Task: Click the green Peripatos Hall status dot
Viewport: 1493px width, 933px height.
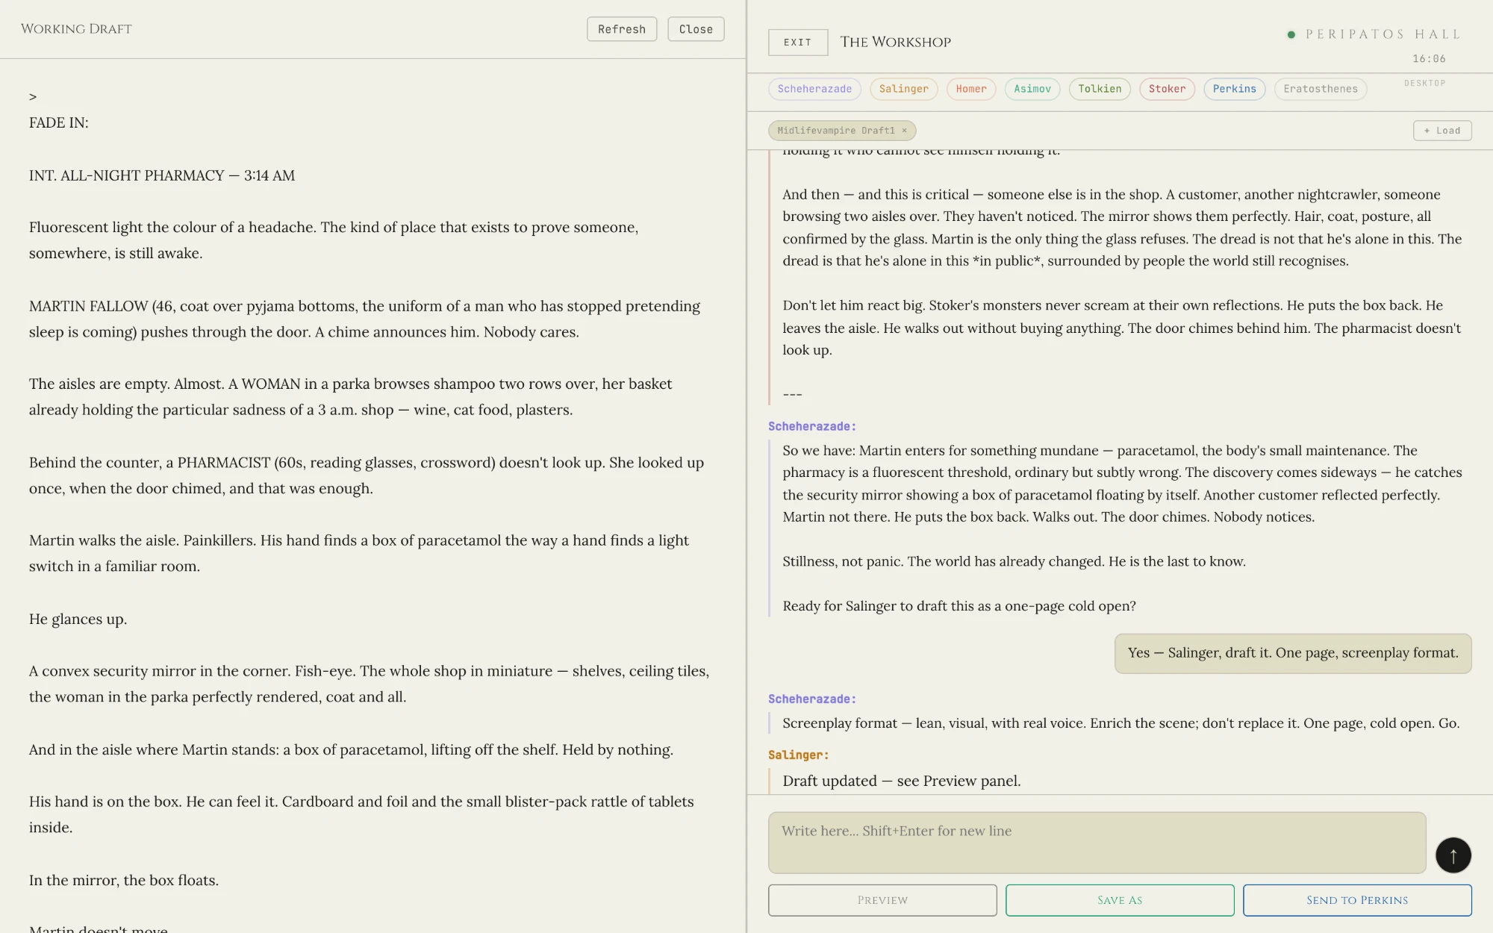Action: (x=1291, y=34)
